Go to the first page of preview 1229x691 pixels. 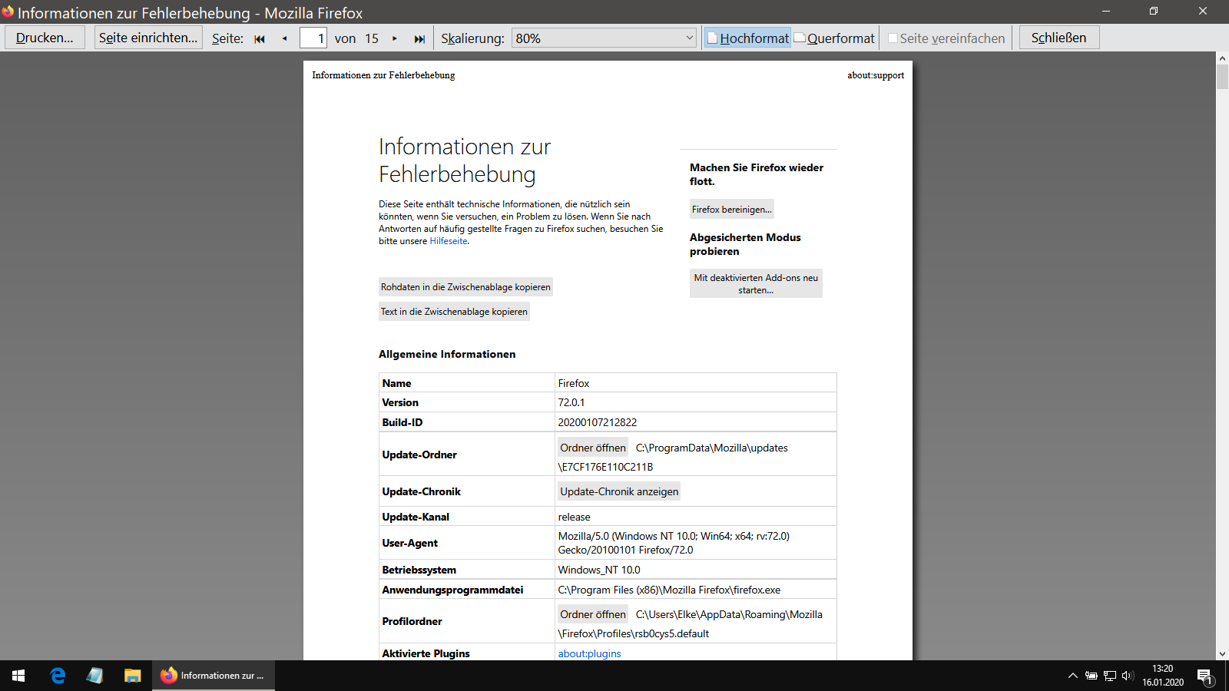point(260,38)
